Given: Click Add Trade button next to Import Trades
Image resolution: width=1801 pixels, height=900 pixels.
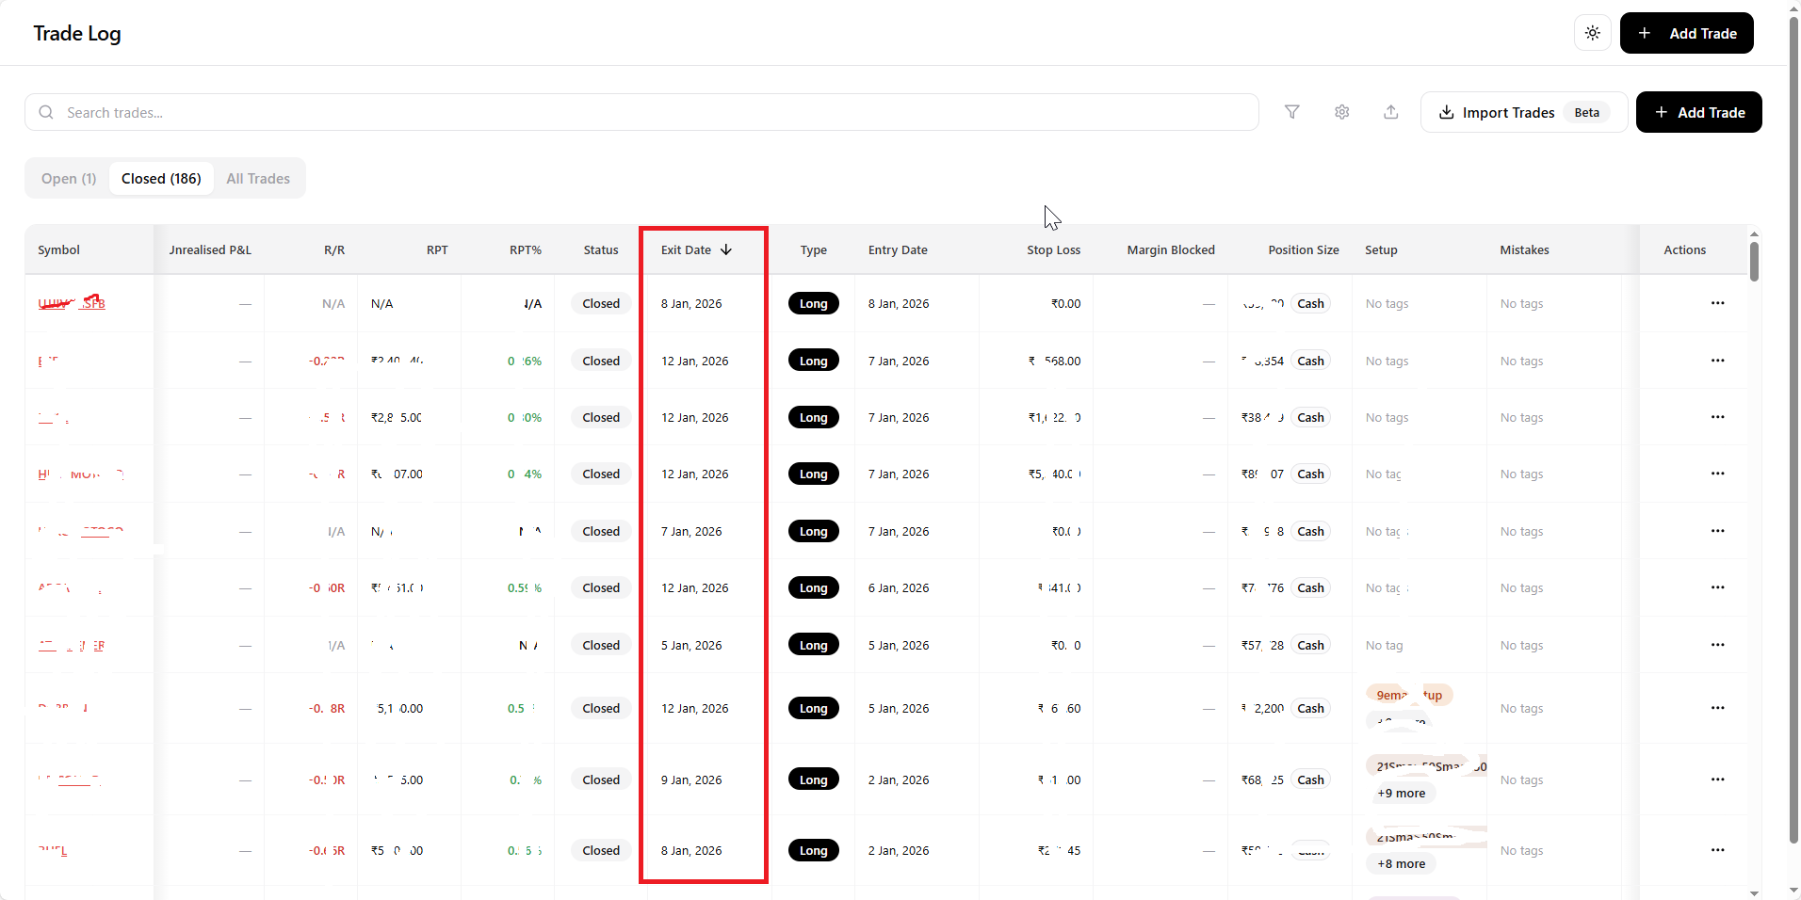Looking at the screenshot, I should 1698,112.
